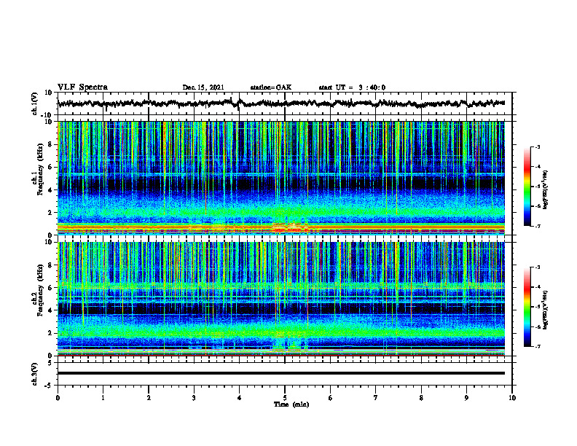This screenshot has width=577, height=446.
Task: Click inside the ch.1 spectrogram panel
Action: [x=281, y=178]
